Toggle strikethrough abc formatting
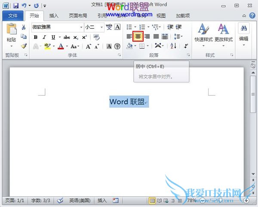The width and height of the screenshot is (258, 207). [x=67, y=37]
